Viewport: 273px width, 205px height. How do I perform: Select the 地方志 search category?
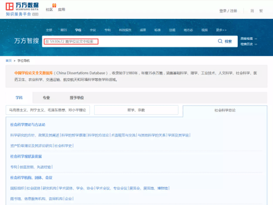pos(188,30)
